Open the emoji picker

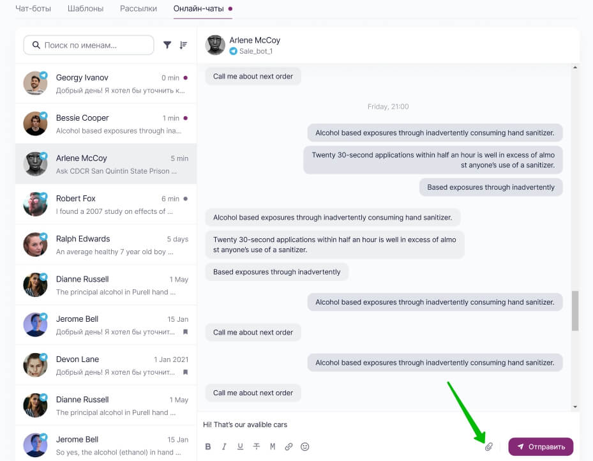[x=305, y=446]
